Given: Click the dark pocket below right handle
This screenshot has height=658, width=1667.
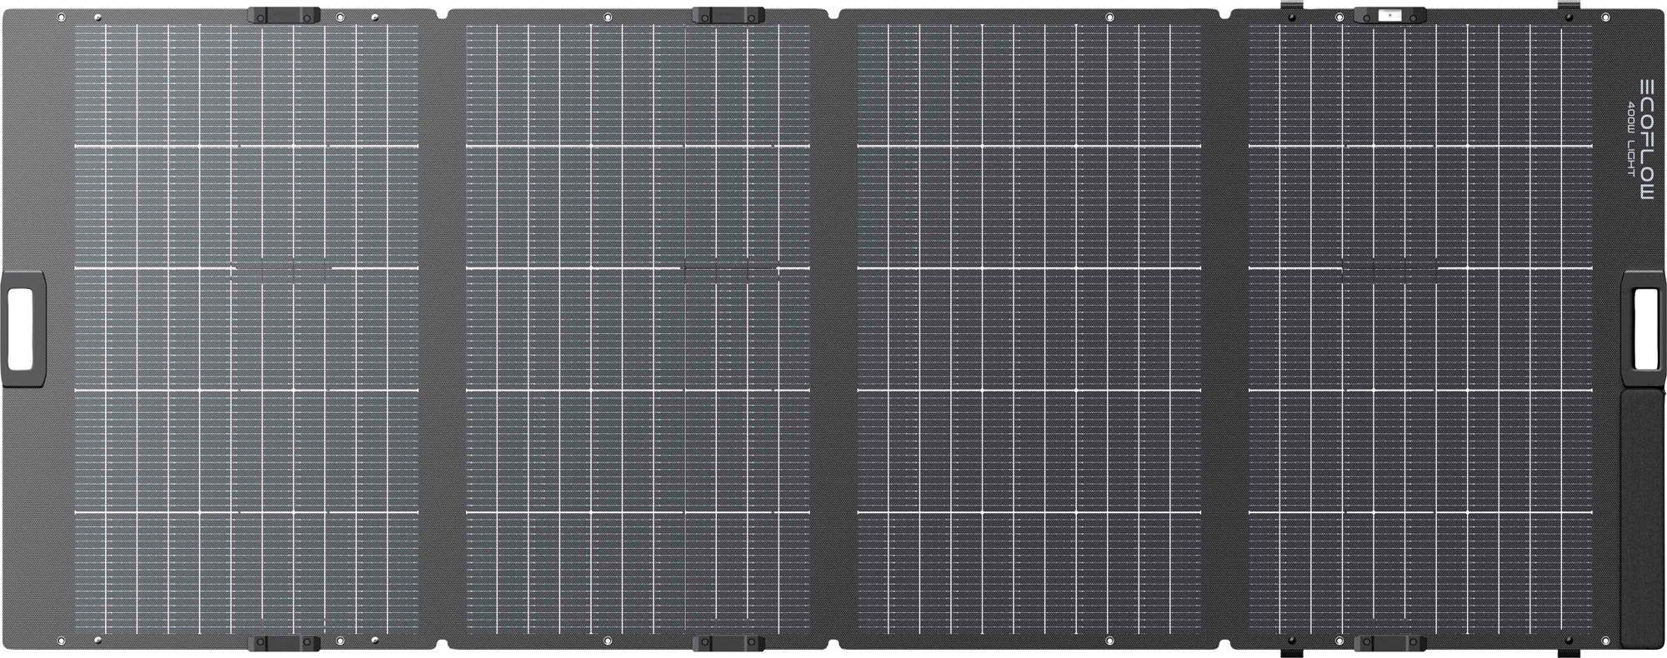Looking at the screenshot, I should [x=1642, y=516].
